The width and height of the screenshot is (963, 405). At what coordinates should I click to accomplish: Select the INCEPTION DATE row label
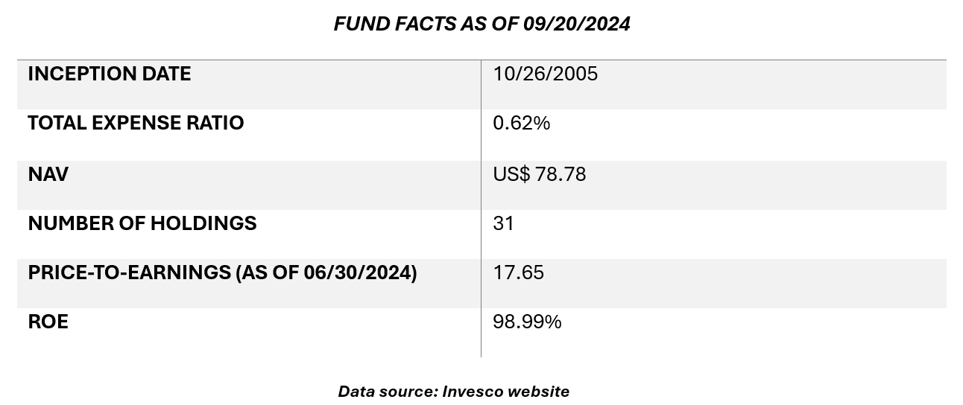point(109,74)
